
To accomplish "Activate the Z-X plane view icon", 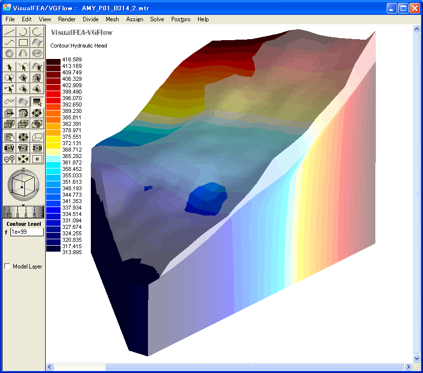I will pos(37,148).
